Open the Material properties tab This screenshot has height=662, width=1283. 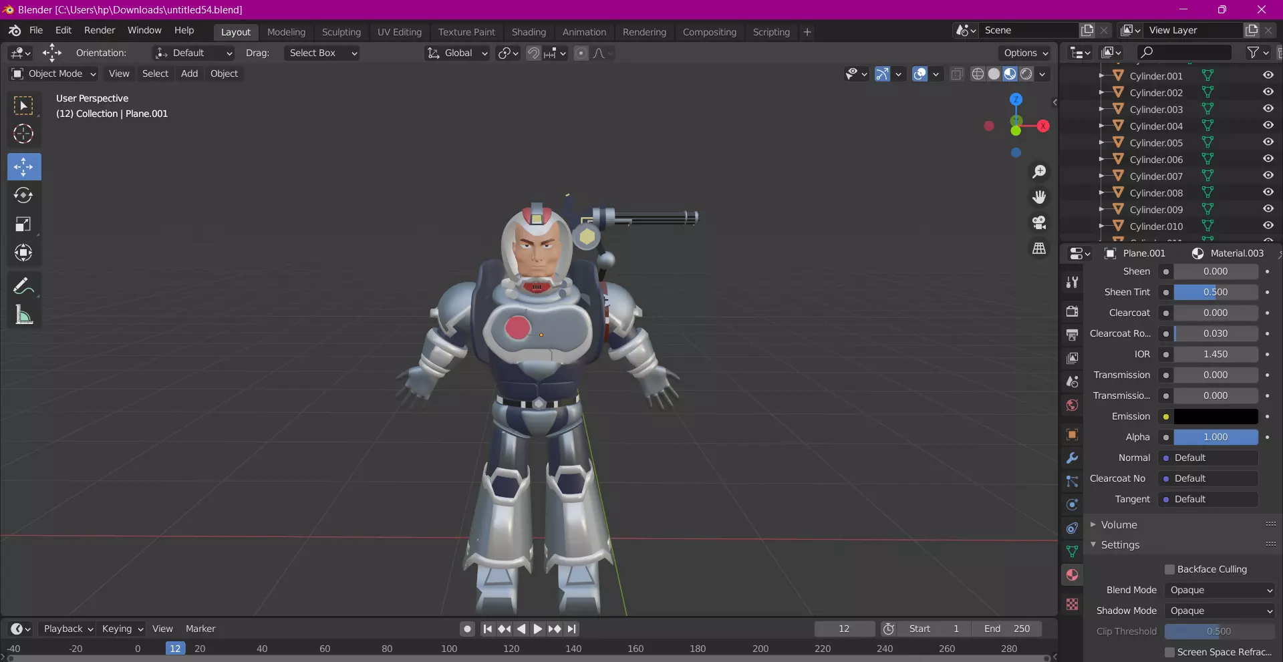pyautogui.click(x=1073, y=574)
